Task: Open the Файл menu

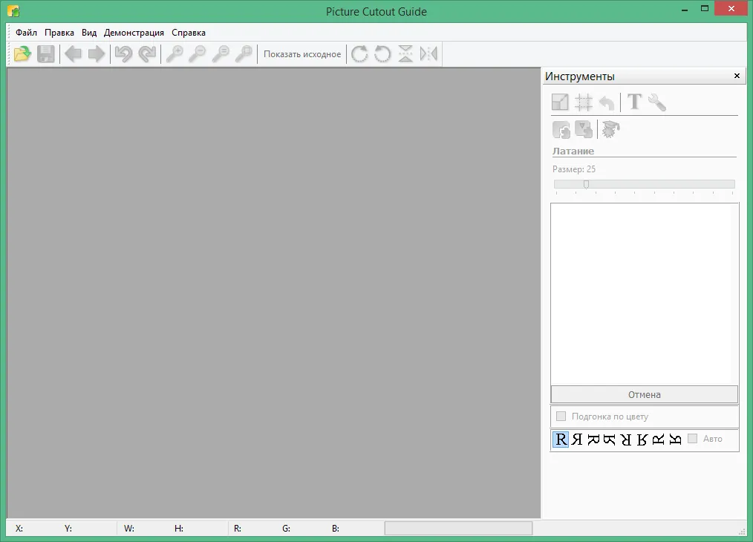Action: tap(26, 33)
